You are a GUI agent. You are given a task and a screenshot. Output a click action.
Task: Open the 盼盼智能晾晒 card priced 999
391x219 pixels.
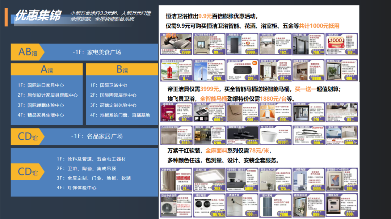coord(309,135)
